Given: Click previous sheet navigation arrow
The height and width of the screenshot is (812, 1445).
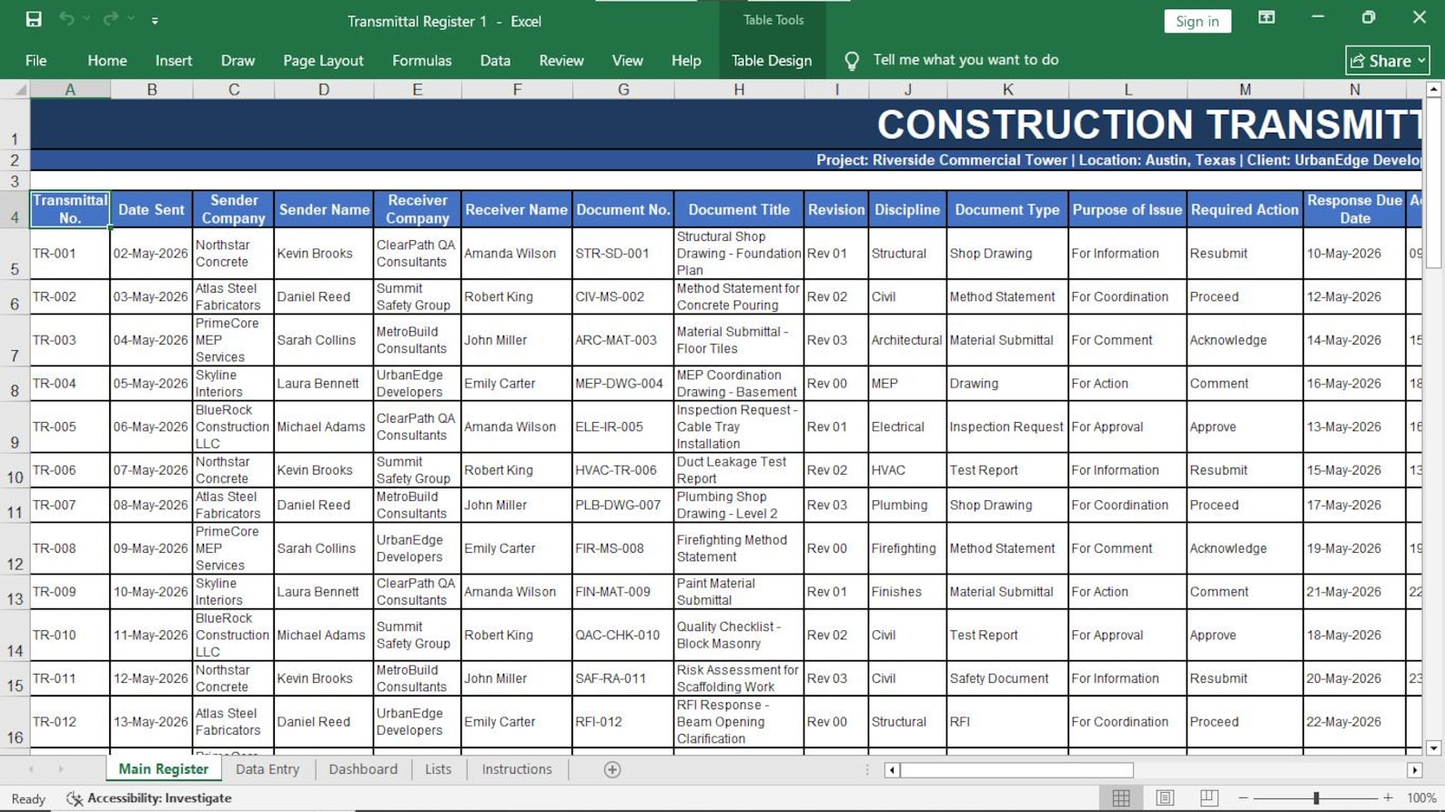Looking at the screenshot, I should (x=31, y=769).
